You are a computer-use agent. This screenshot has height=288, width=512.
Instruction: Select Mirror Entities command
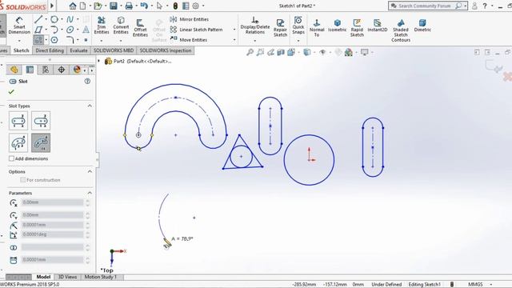point(190,19)
